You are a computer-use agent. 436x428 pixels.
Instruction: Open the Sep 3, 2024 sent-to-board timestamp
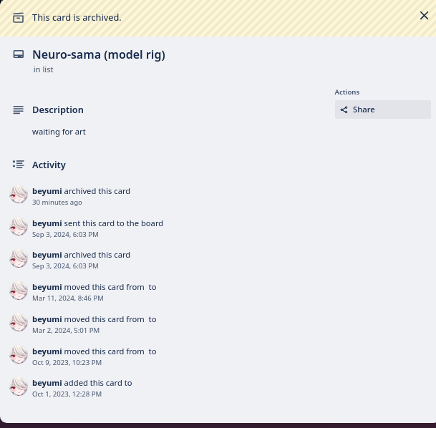(x=65, y=235)
